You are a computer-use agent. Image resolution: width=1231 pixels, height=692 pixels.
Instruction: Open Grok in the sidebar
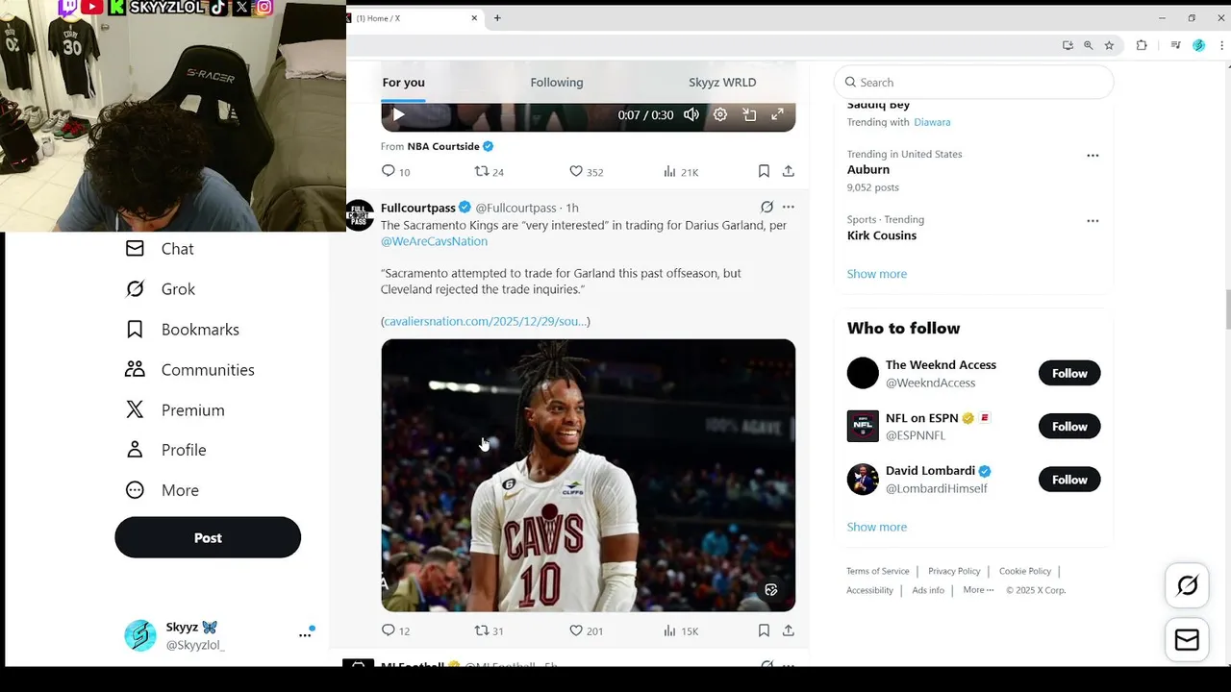[160, 289]
